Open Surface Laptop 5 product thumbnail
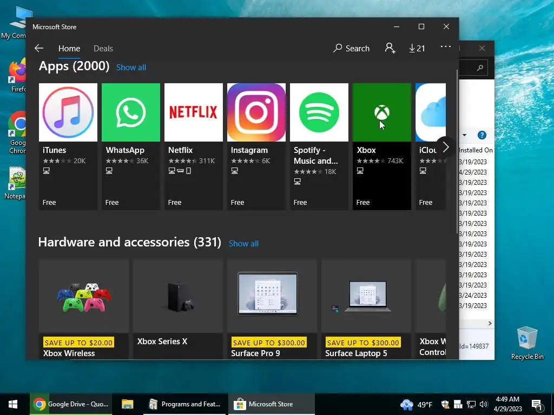This screenshot has height=415, width=554. [x=366, y=296]
